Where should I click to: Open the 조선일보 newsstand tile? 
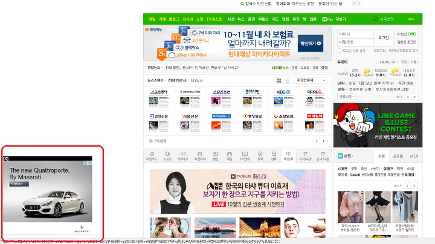tap(284, 122)
